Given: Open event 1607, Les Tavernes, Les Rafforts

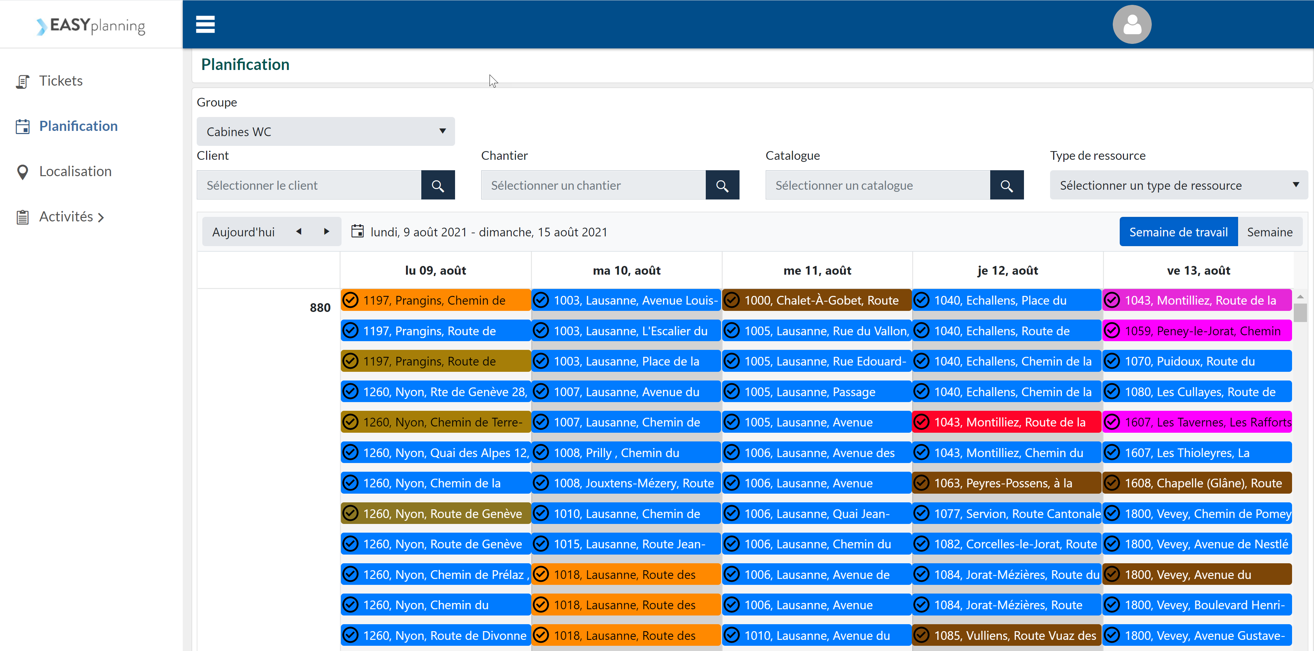Looking at the screenshot, I should coord(1197,422).
